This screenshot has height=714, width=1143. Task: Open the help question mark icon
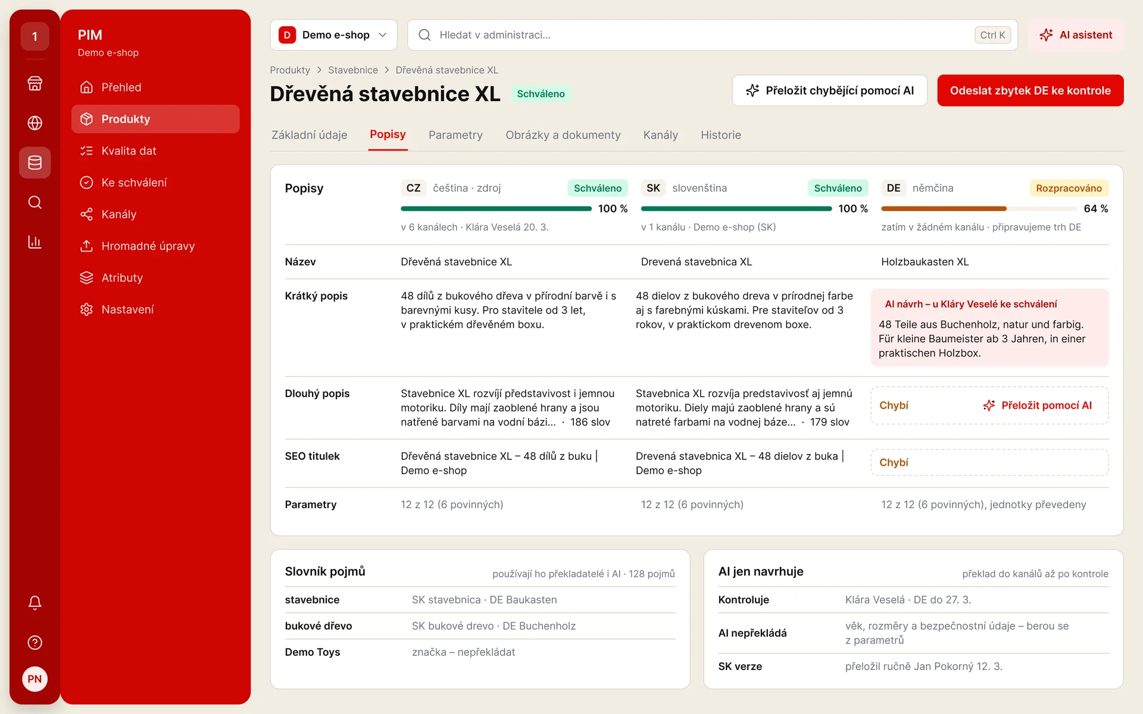[35, 643]
